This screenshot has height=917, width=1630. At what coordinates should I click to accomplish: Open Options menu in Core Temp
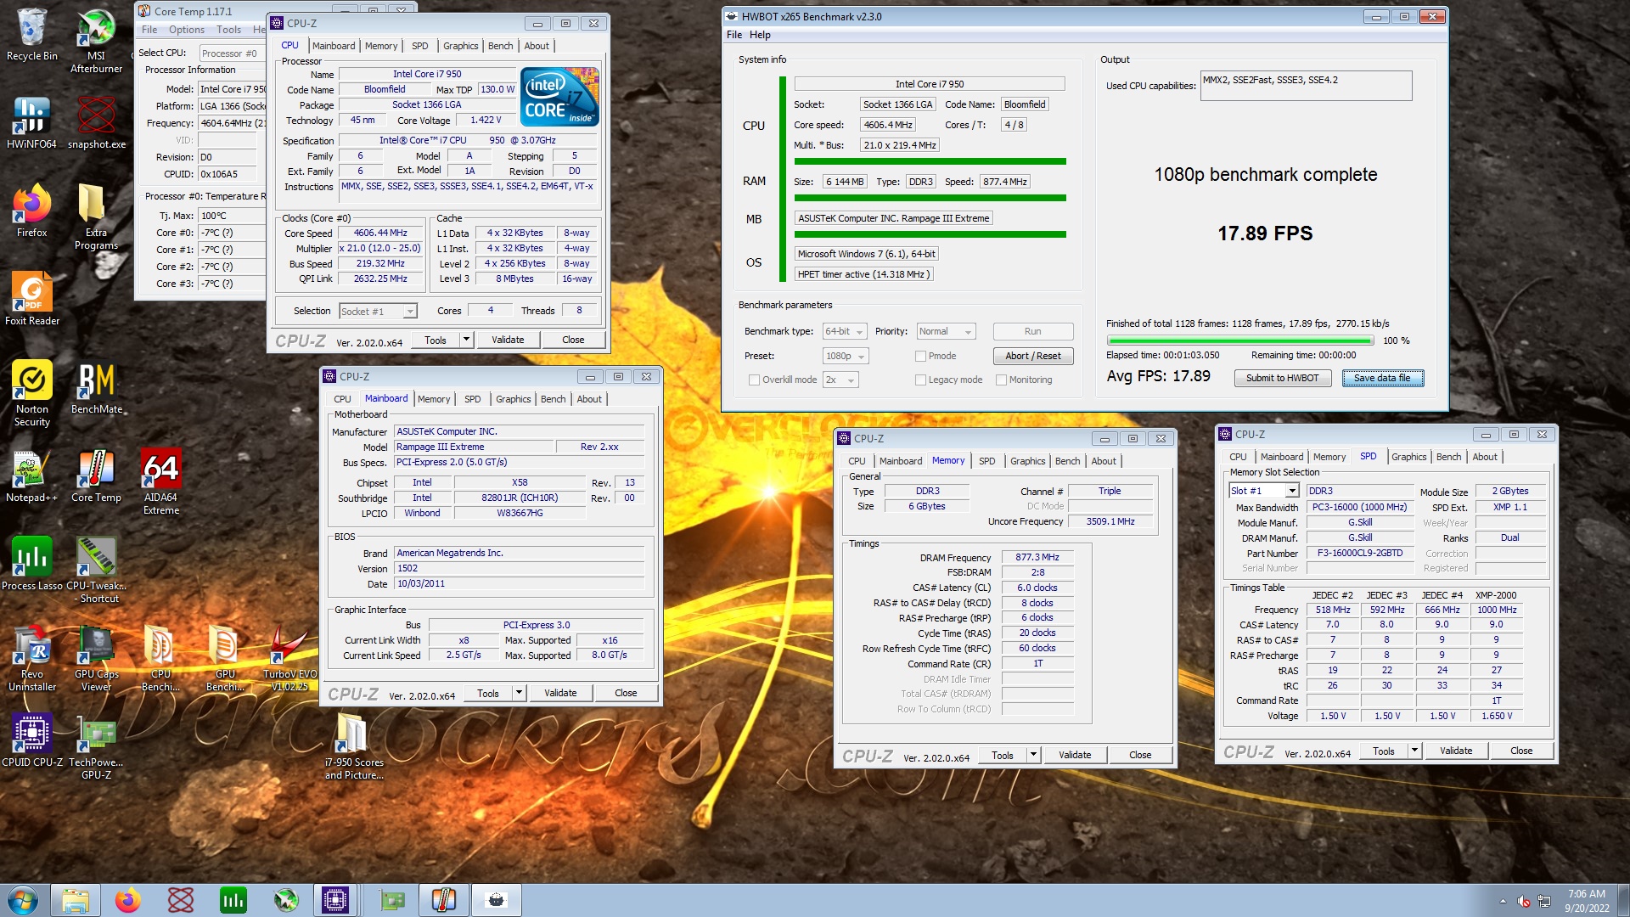tap(186, 30)
